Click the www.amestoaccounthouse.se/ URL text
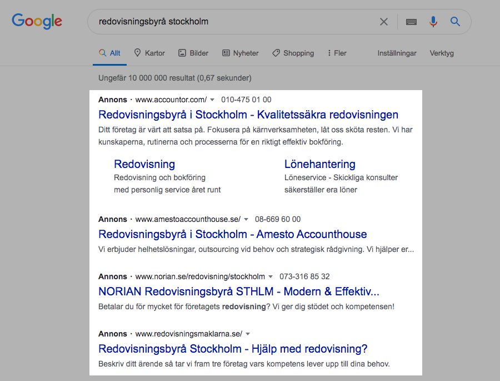The image size is (500, 381). (188, 219)
